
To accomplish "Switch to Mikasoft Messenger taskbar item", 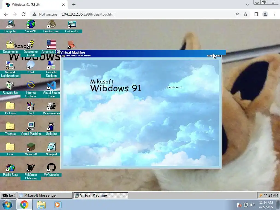I will point(45,195).
